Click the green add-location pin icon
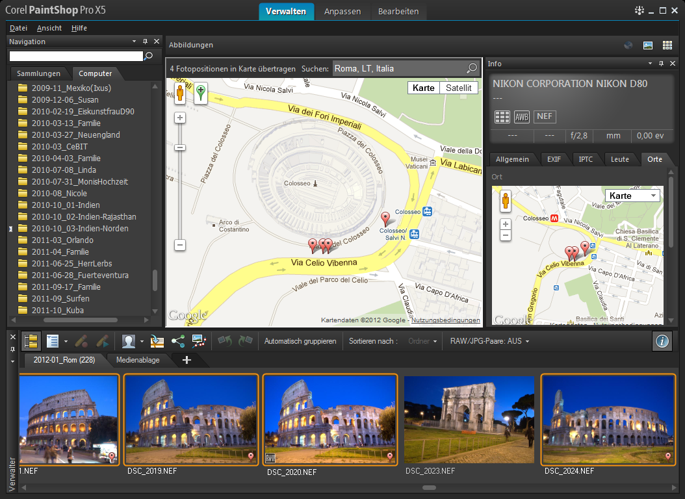 (201, 93)
